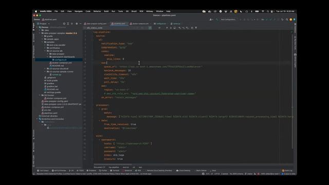Screen dimensions: 329x185
Task: Open TODO tool window at bottom
Action: [80, 171]
